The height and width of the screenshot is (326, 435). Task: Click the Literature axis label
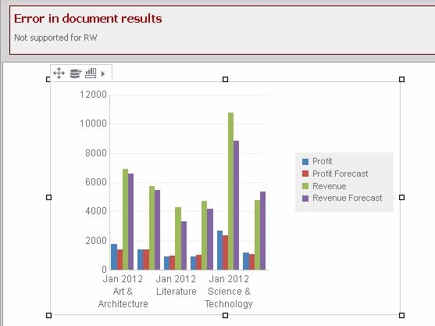(176, 292)
